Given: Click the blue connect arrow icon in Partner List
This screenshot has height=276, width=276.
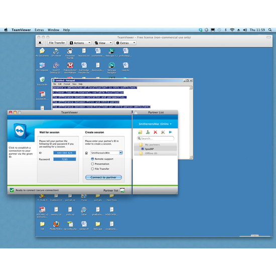Looking at the screenshot, I should 171,132.
